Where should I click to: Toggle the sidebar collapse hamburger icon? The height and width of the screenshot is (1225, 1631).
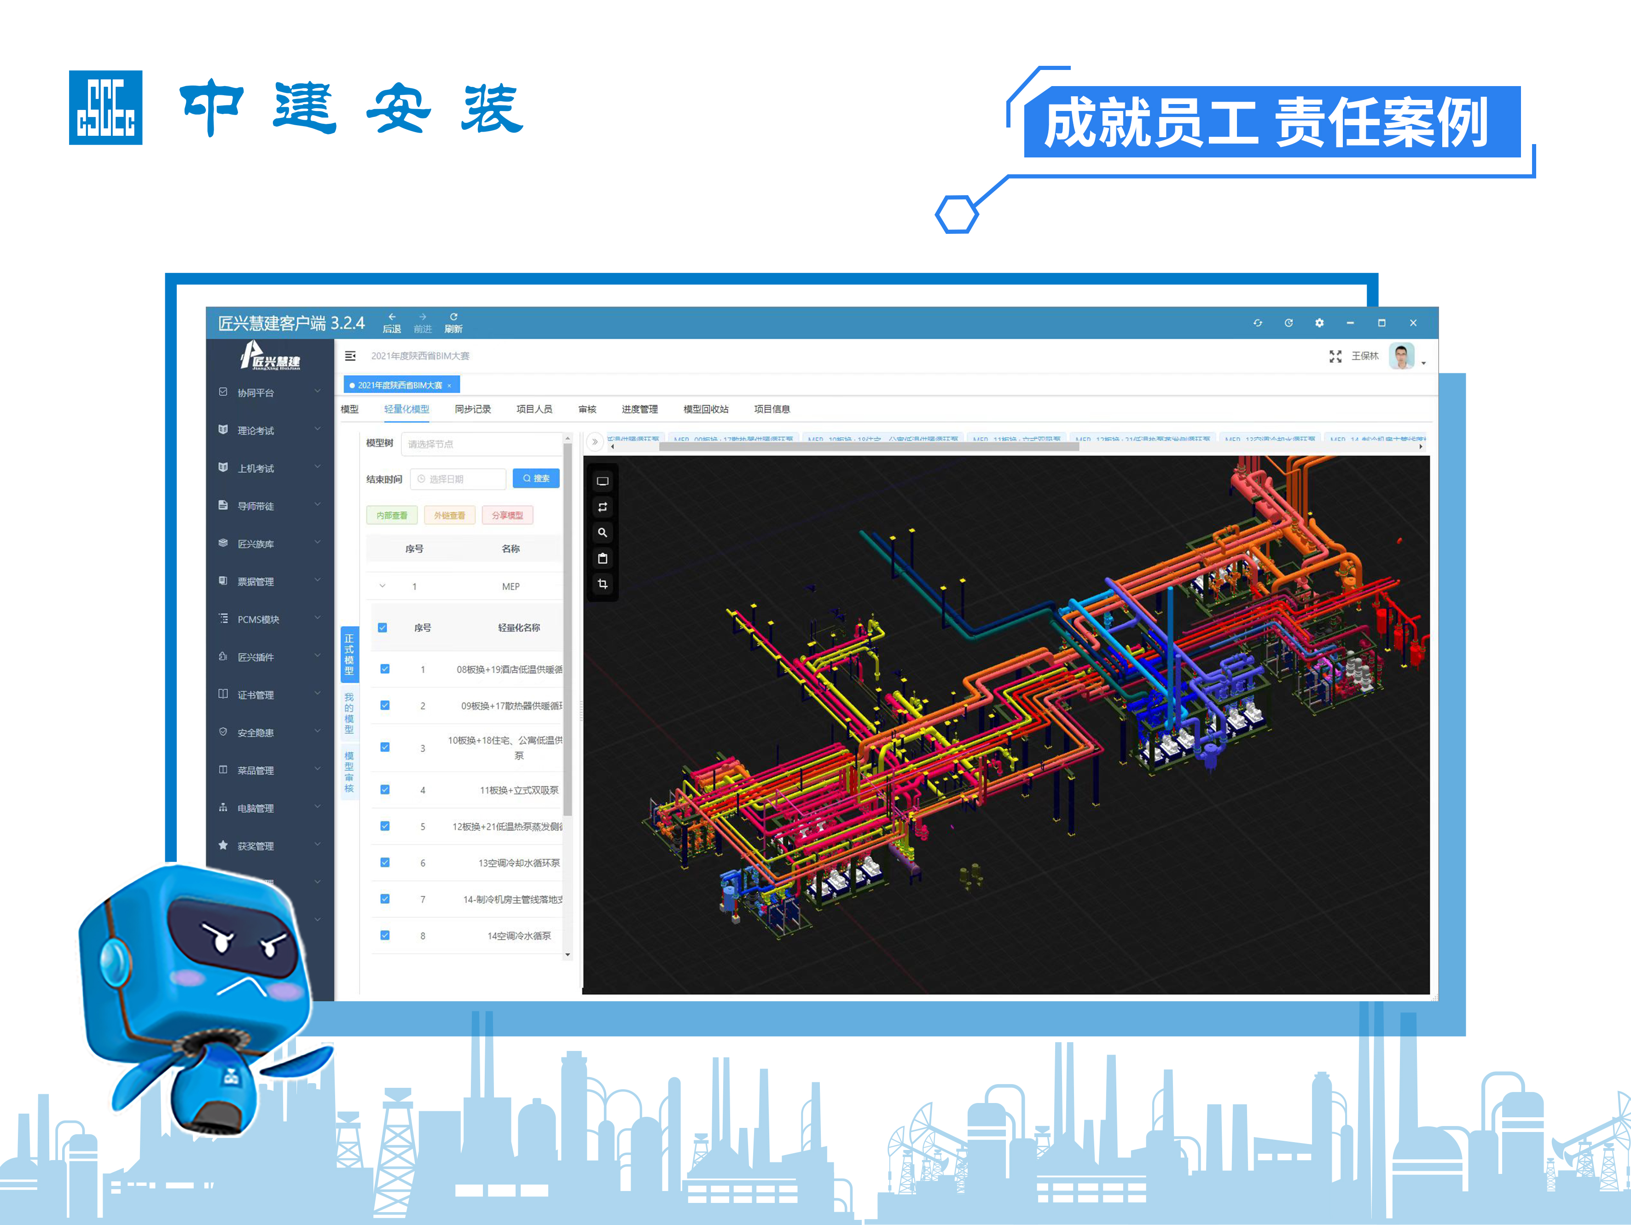pyautogui.click(x=350, y=356)
